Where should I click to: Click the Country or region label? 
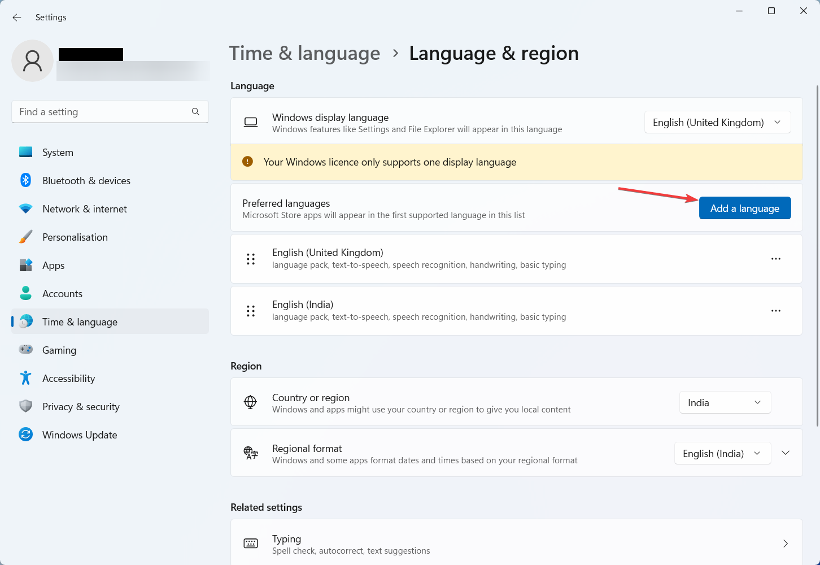[311, 398]
